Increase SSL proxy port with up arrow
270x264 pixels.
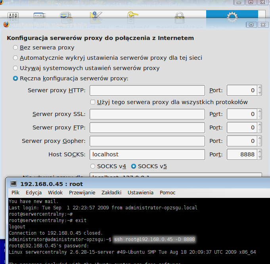click(x=260, y=111)
